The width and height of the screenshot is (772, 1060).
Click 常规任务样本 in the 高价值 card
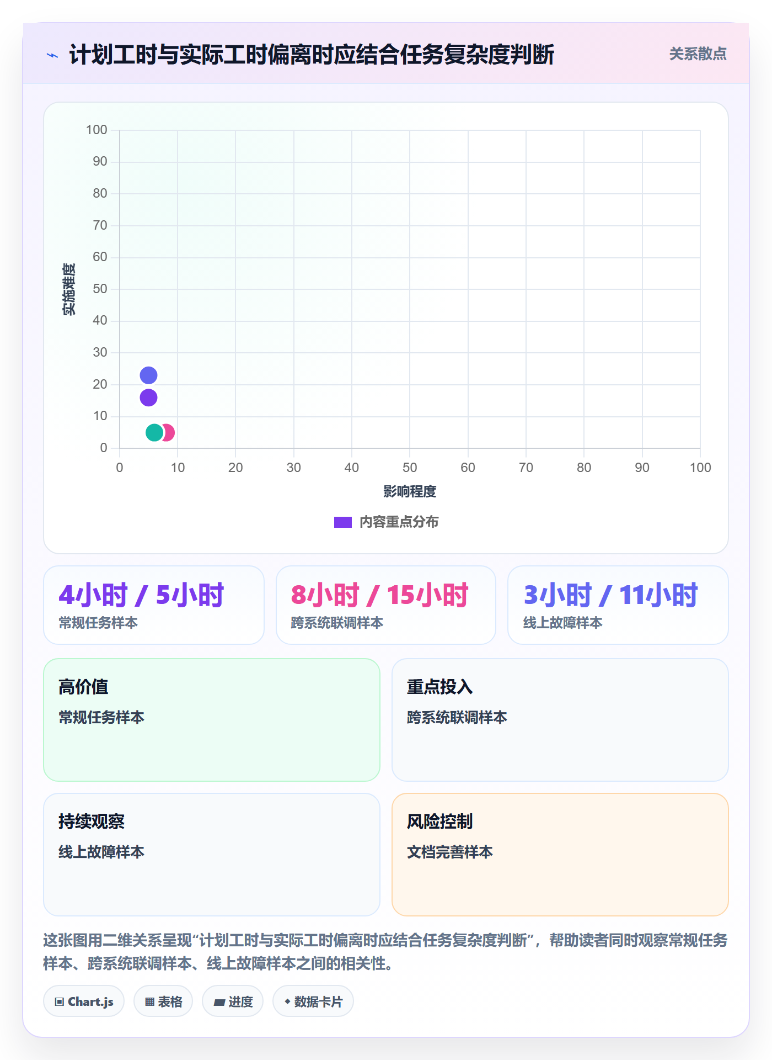(101, 718)
